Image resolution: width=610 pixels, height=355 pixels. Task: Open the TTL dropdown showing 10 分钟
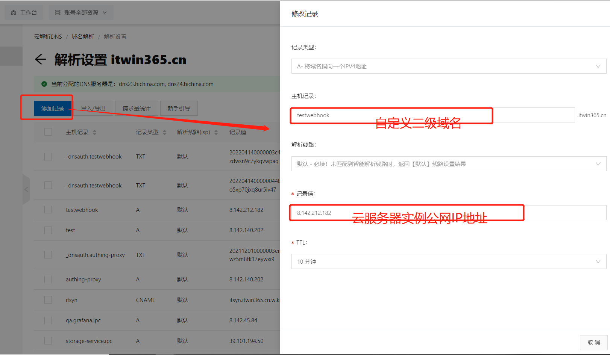(x=449, y=261)
